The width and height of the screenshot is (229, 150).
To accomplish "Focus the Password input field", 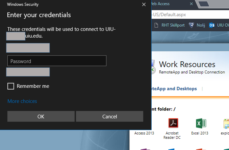I will pos(57,61).
